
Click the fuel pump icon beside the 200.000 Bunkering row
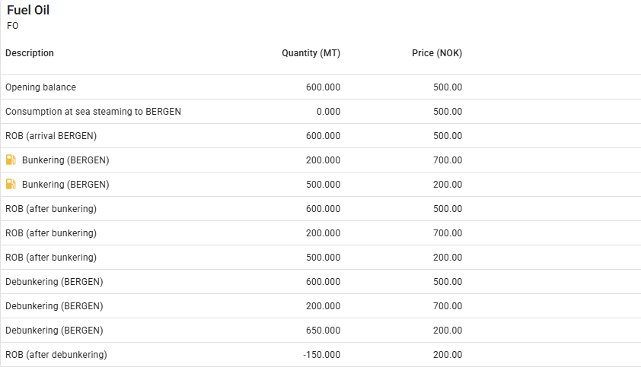pos(11,160)
